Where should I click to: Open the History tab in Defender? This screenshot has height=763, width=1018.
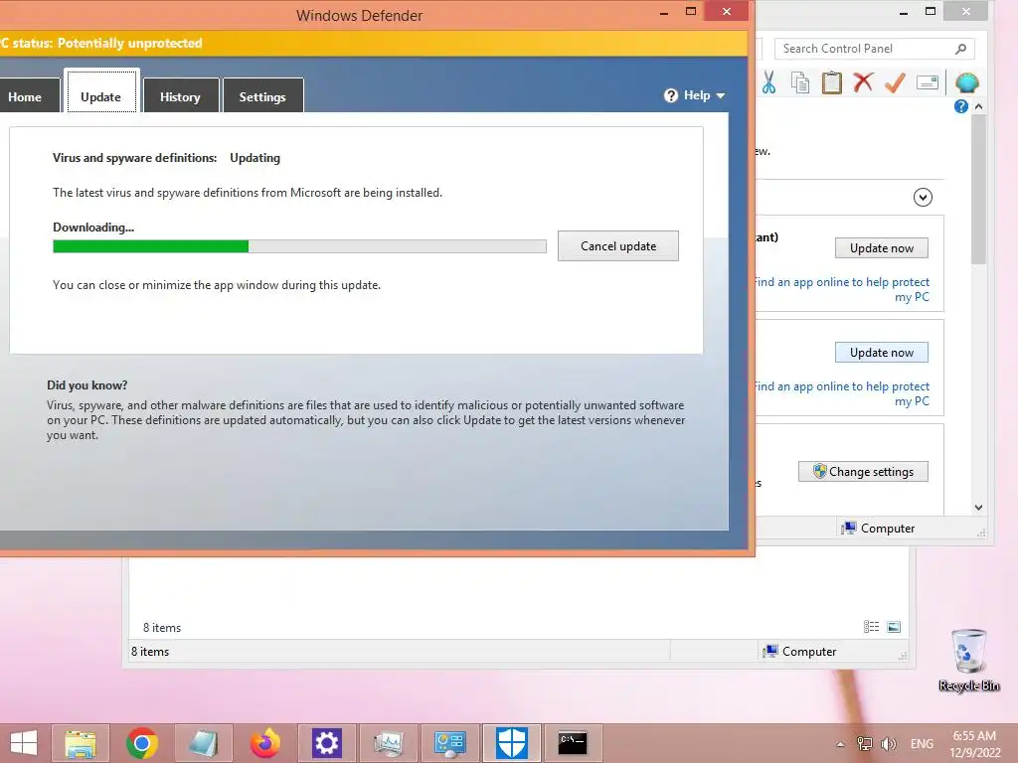(180, 96)
